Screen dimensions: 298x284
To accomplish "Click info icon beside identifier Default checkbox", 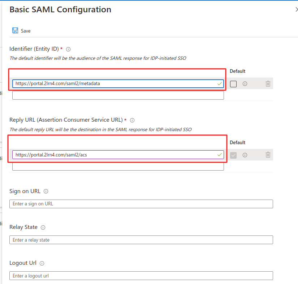I will coord(245,84).
